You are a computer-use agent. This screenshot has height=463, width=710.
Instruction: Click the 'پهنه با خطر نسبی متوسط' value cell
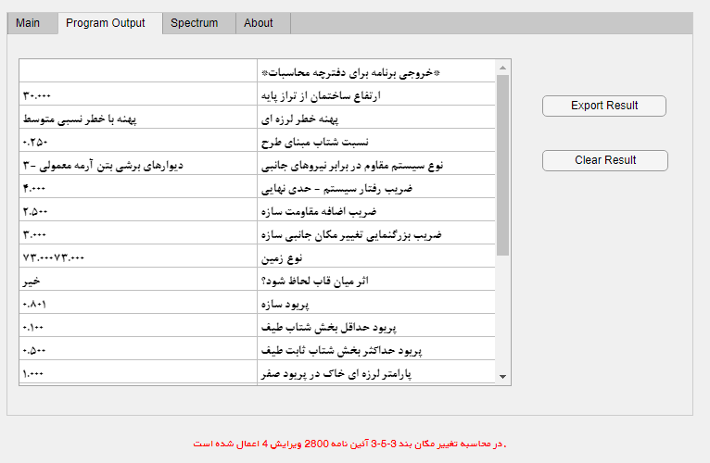coord(138,119)
